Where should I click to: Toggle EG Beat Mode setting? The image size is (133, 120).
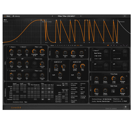(114, 86)
